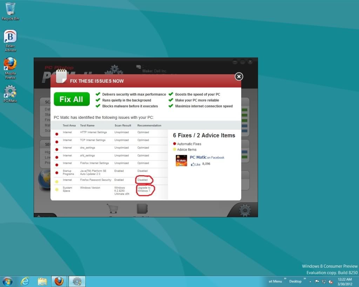This screenshot has width=359, height=287.
Task: Select the Firefox Internet Settings row
Action: [111, 164]
